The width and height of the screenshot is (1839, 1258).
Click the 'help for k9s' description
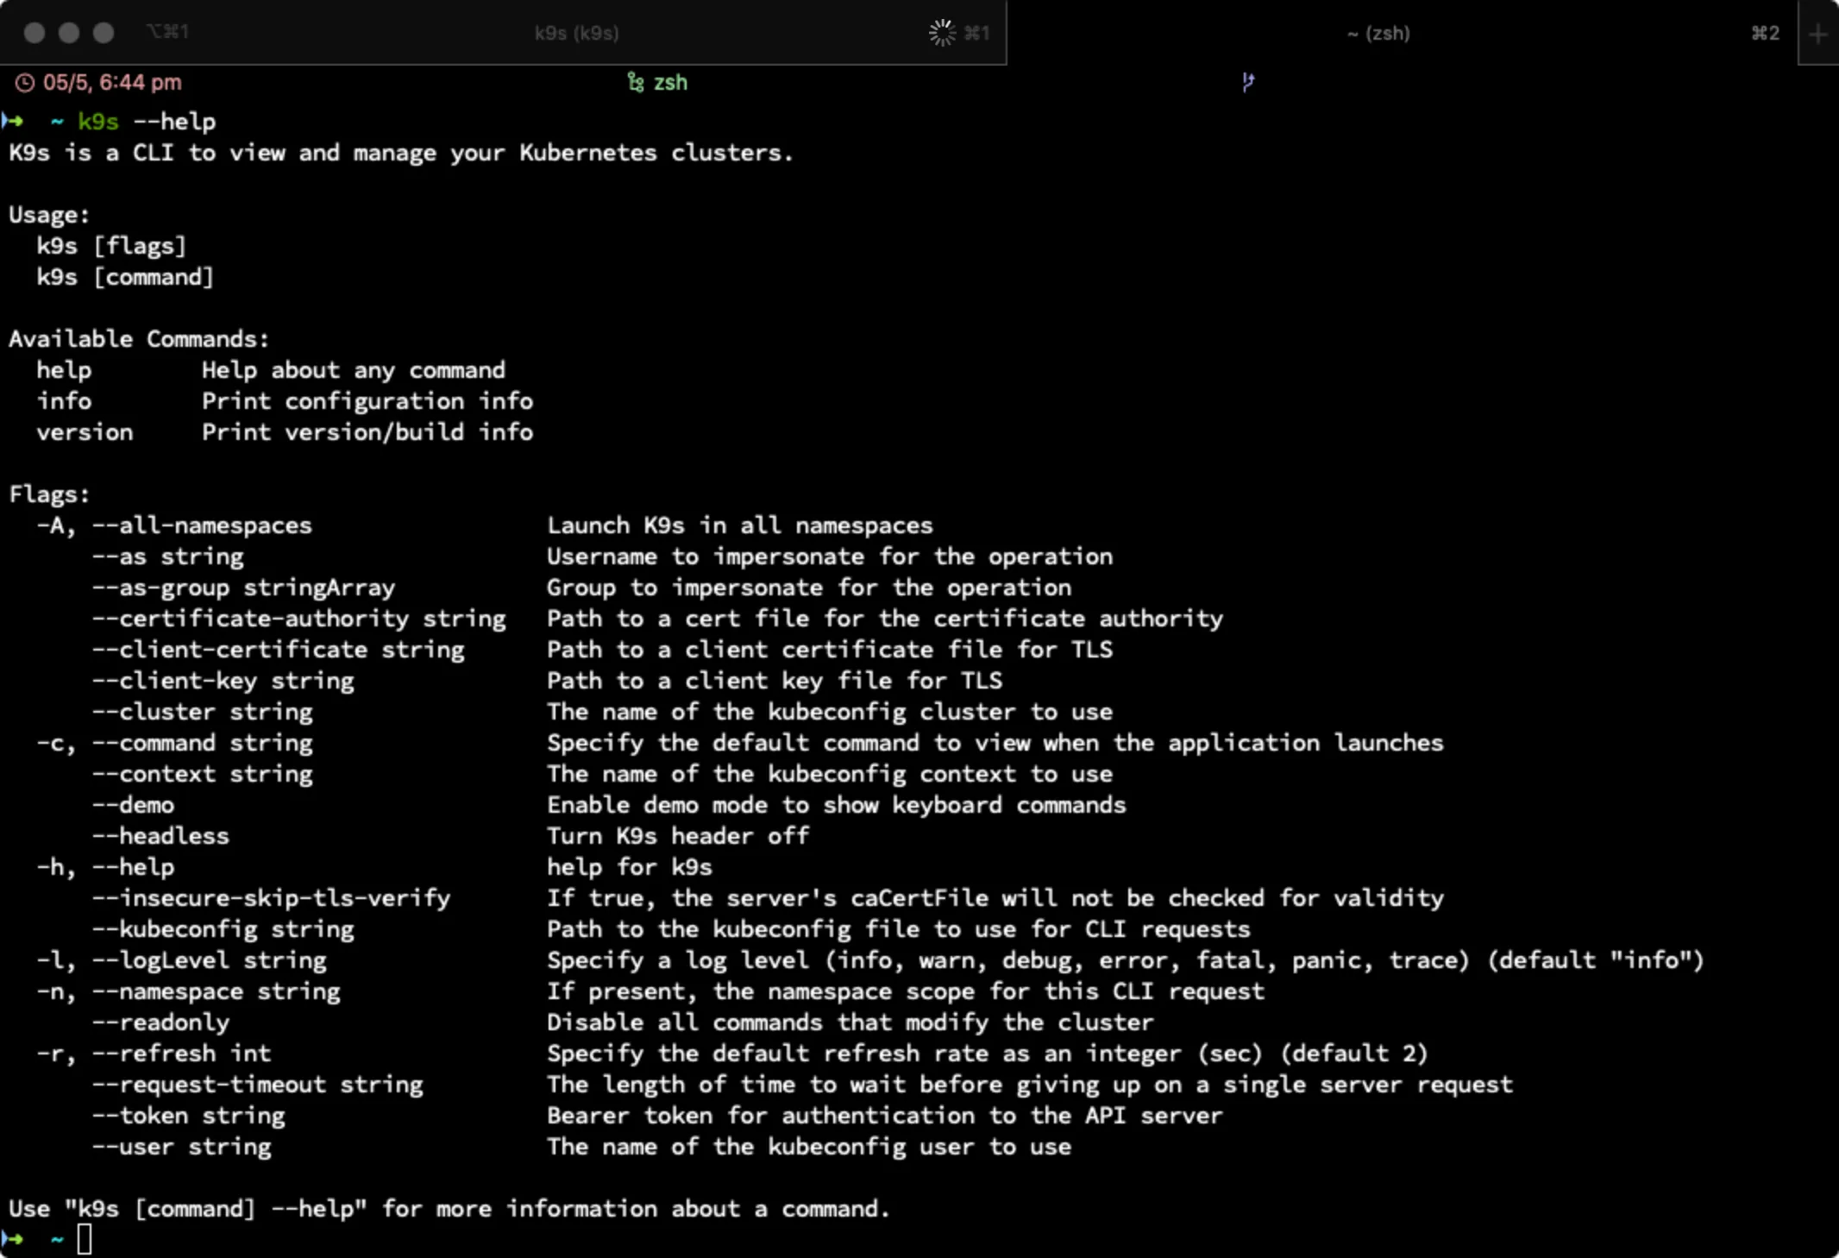[630, 867]
